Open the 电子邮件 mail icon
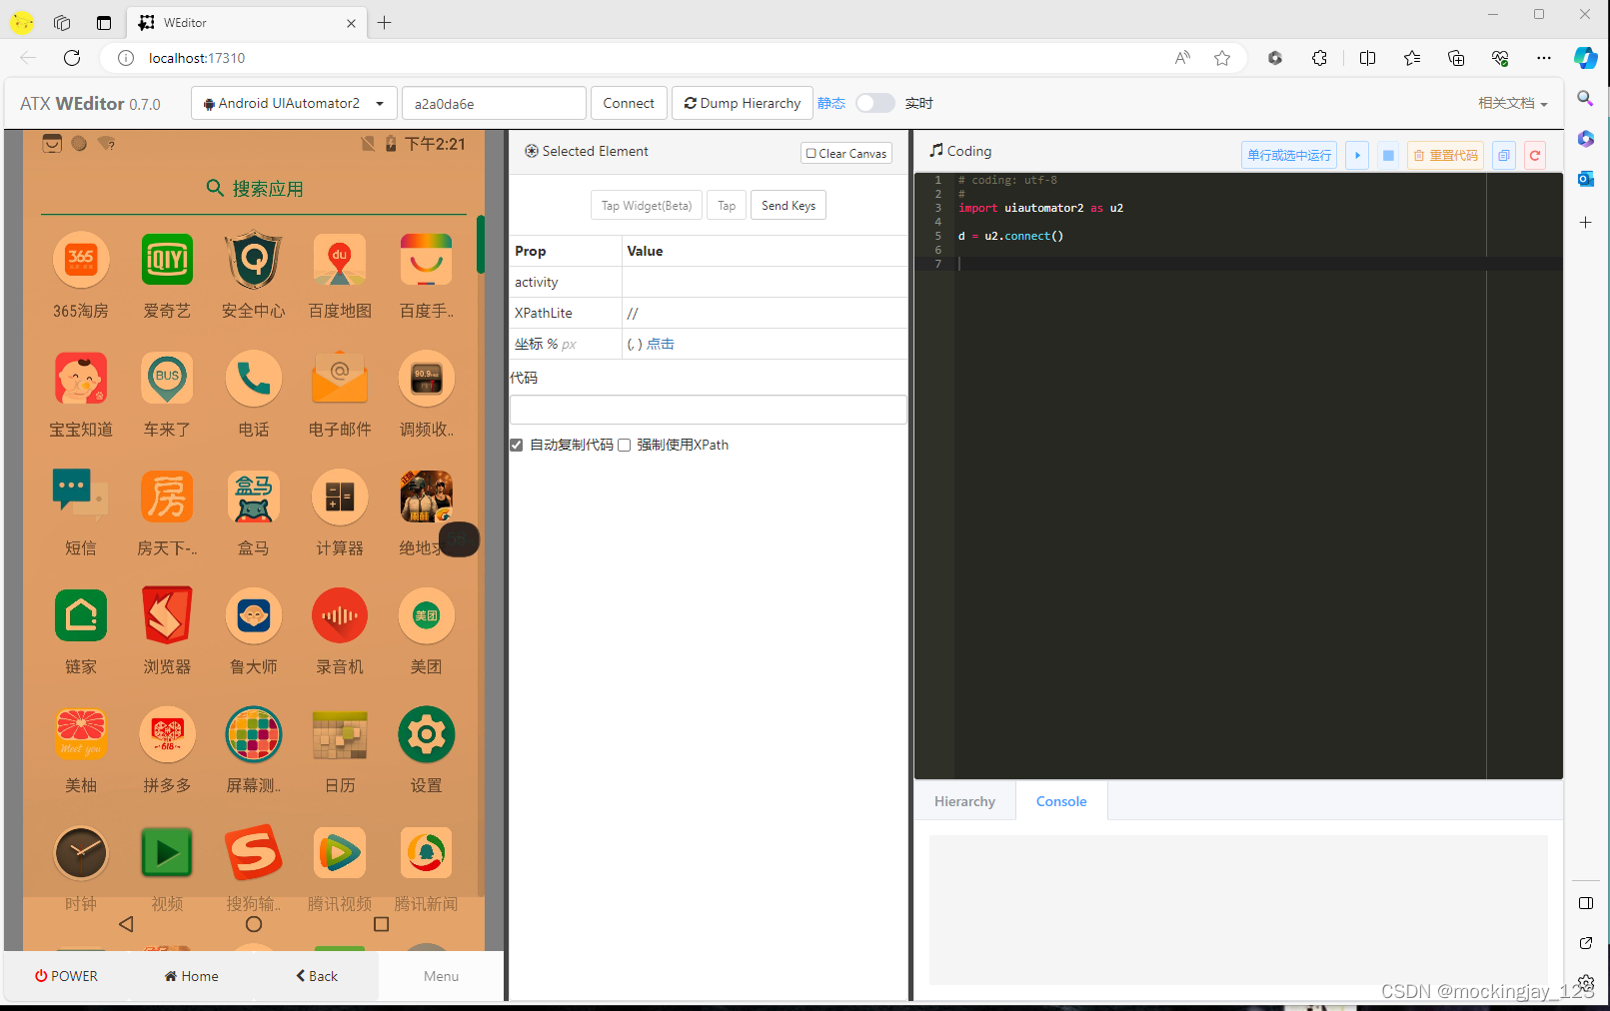The image size is (1610, 1011). pos(340,379)
